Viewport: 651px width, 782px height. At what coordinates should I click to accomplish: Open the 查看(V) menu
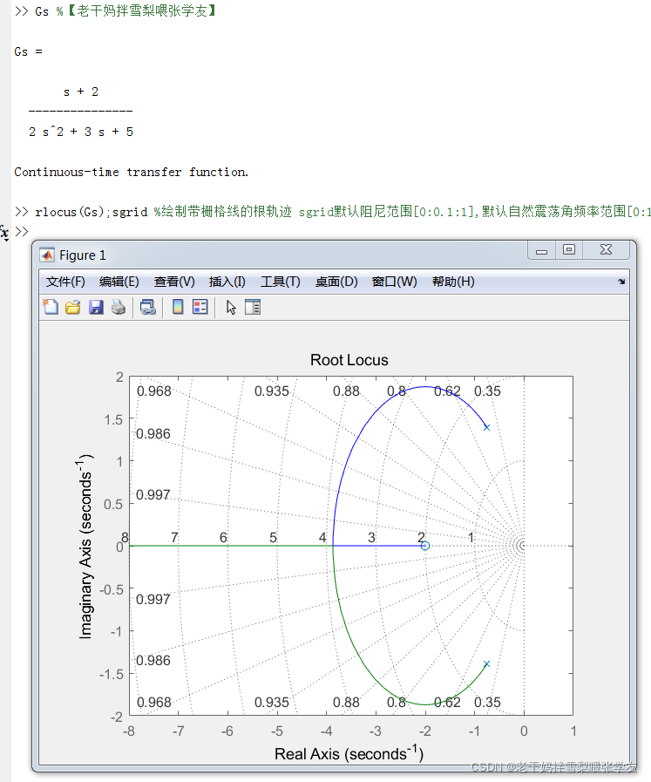point(174,282)
